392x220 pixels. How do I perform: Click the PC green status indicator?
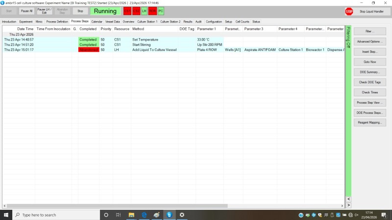161,11
